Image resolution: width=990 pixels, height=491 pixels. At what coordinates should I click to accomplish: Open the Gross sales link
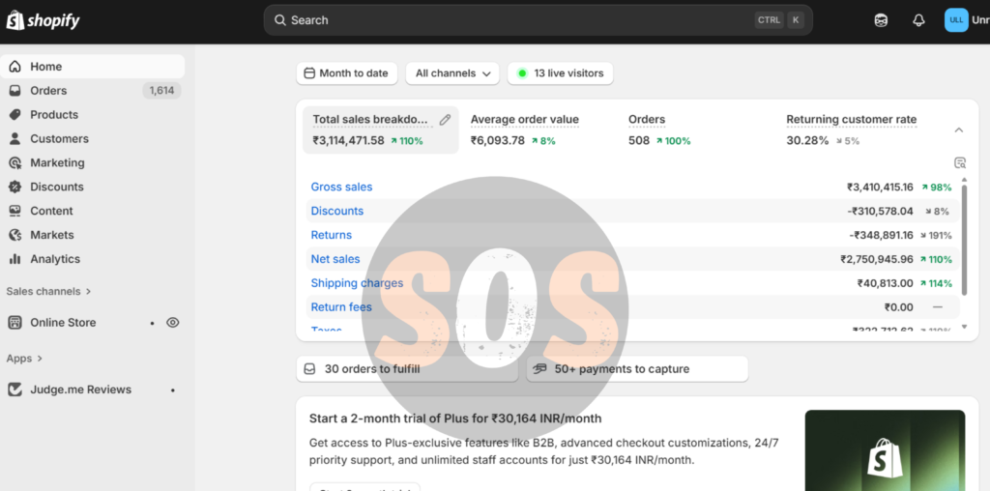tap(341, 187)
